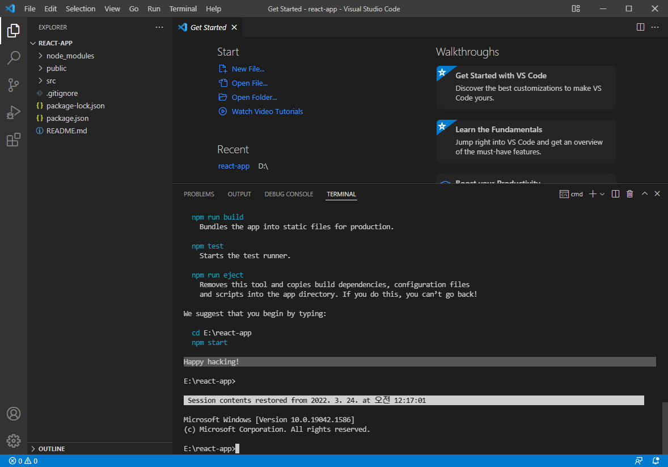The height and width of the screenshot is (467, 668).
Task: Open the Manage gear icon
Action: pos(13,440)
